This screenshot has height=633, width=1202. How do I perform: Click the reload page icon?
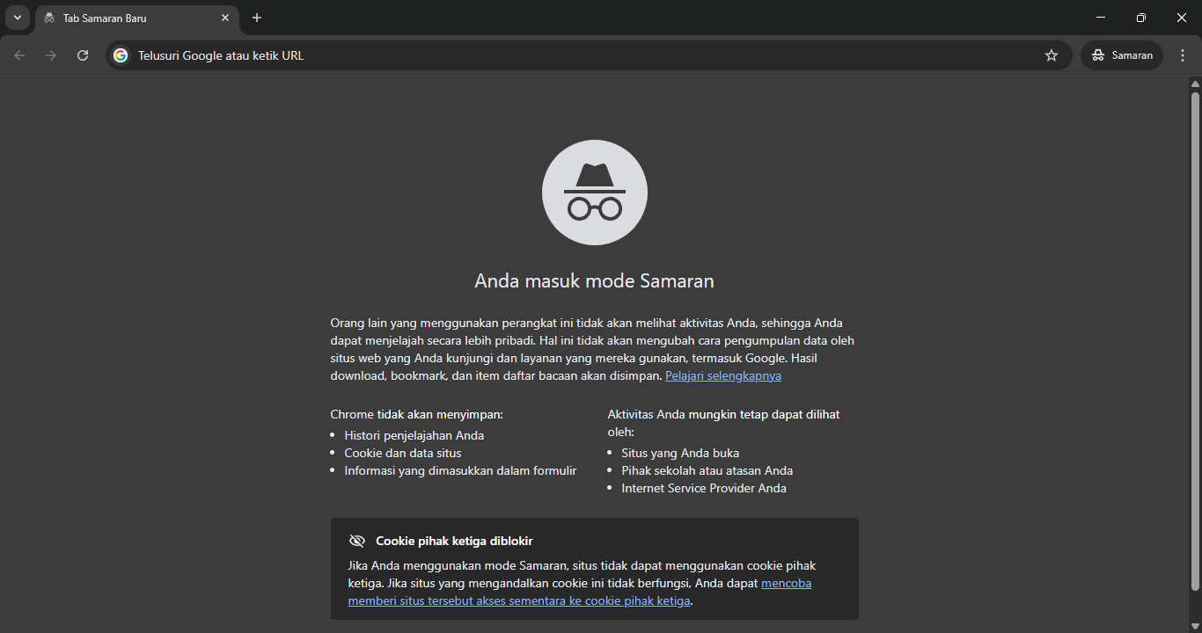pyautogui.click(x=82, y=55)
